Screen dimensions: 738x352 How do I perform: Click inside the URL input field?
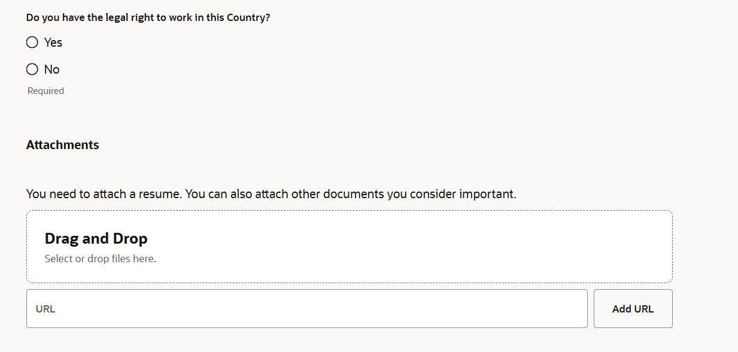pos(307,308)
